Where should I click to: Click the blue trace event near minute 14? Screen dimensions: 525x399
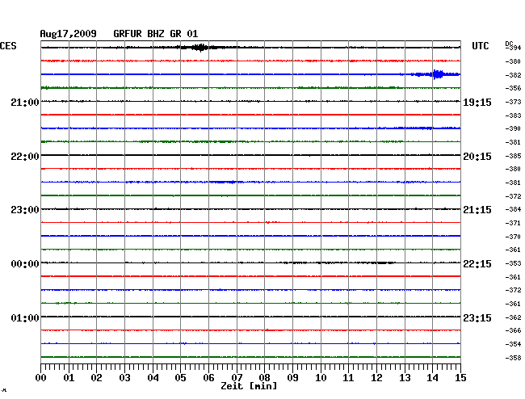(x=437, y=74)
